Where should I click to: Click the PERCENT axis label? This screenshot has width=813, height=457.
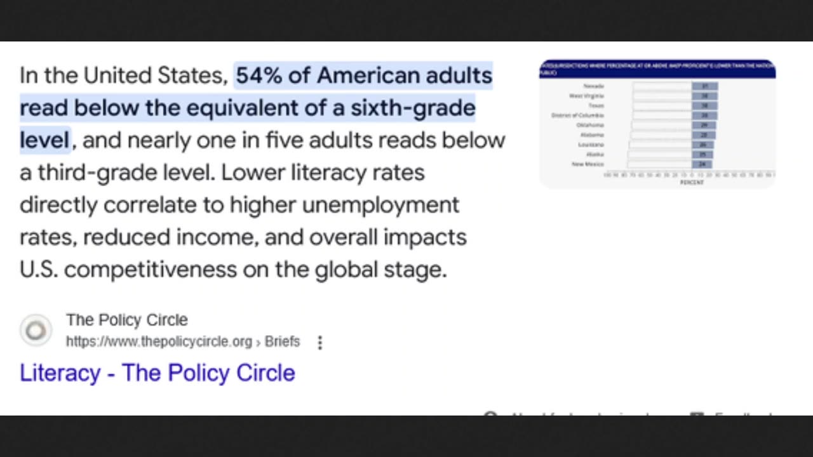point(692,183)
